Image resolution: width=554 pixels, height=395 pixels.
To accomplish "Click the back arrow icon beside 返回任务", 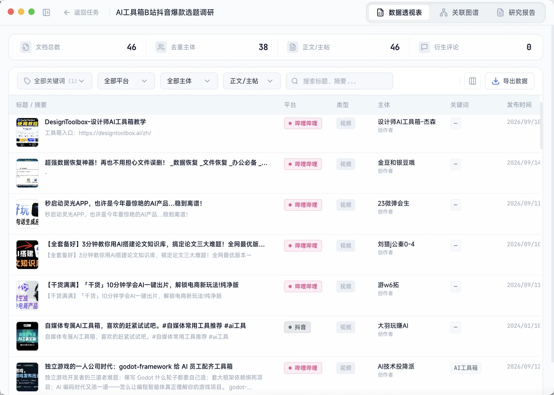I will (x=67, y=12).
